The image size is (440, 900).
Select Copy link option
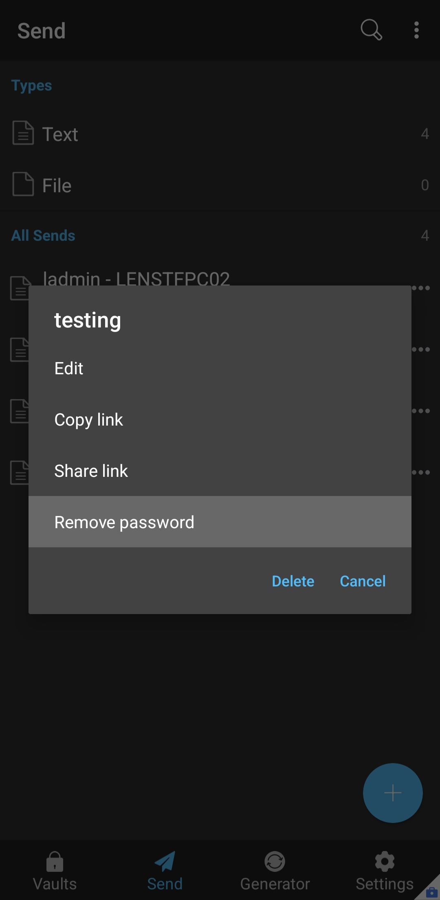(88, 419)
